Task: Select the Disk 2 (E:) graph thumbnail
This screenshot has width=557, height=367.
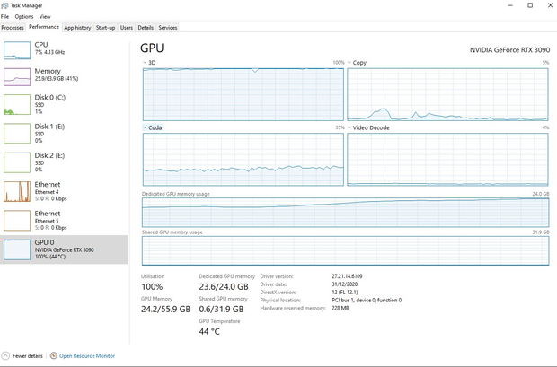Action: [17, 162]
